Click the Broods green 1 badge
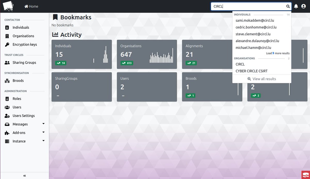The width and height of the screenshot is (310, 179). tap(191, 95)
